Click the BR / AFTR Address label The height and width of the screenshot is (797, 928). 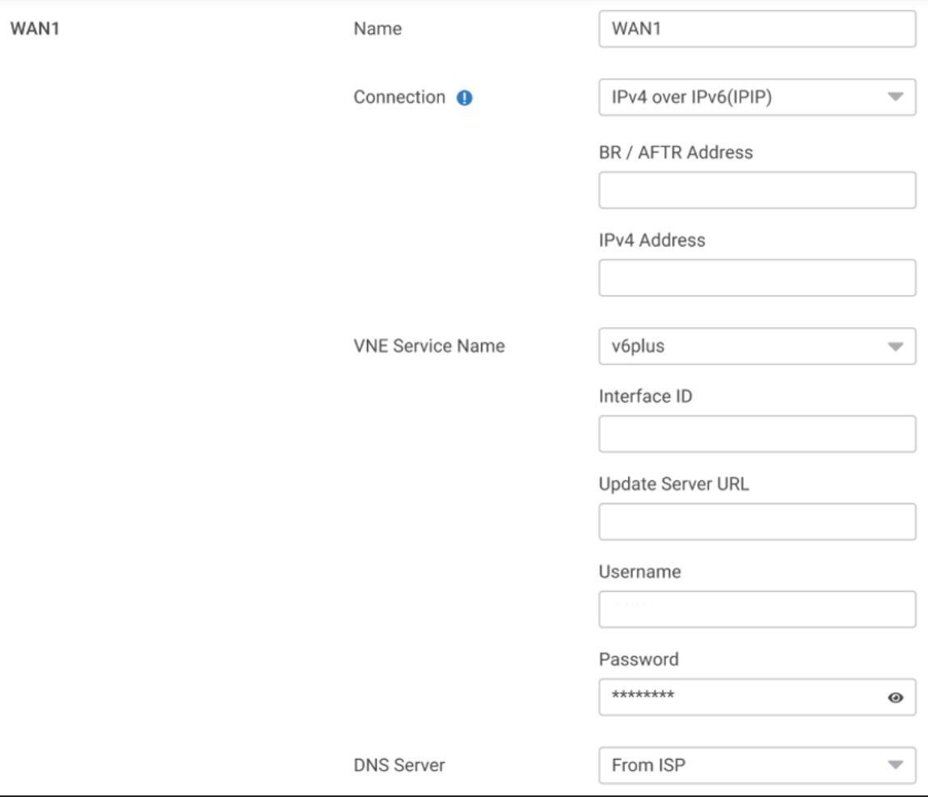point(676,152)
